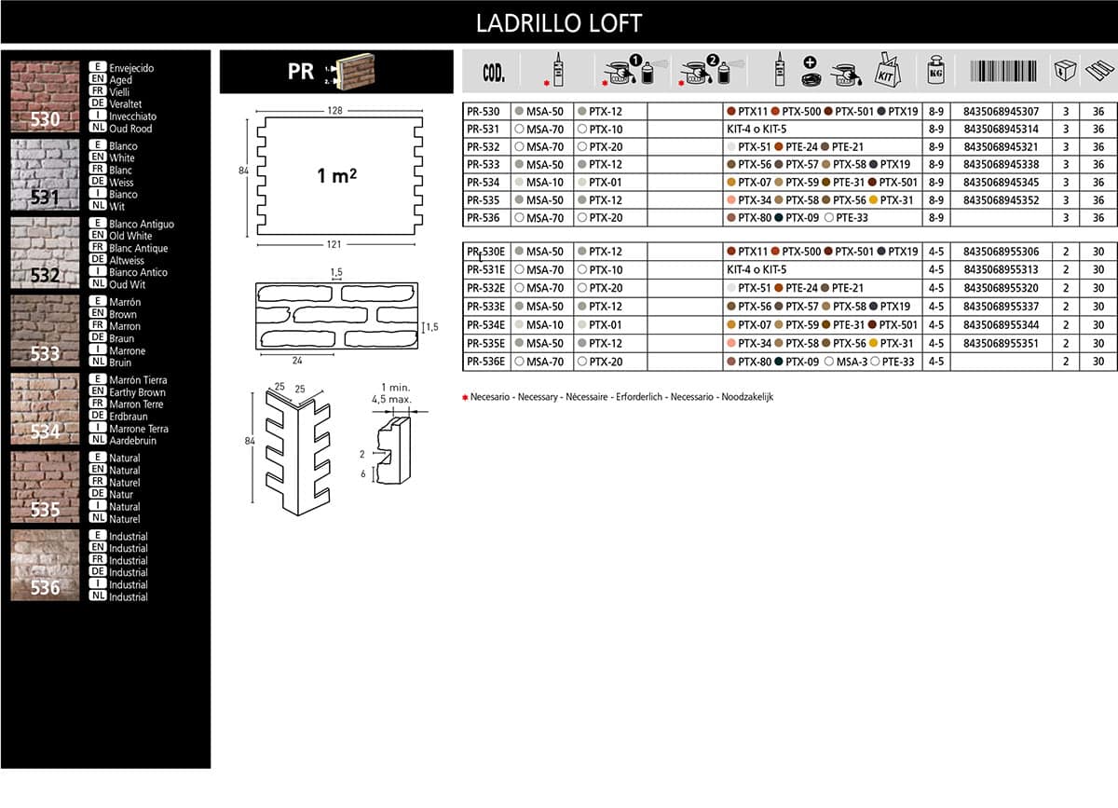Click the PTX11 color dot in PR-530 row
Image resolution: width=1118 pixels, height=808 pixels.
731,111
